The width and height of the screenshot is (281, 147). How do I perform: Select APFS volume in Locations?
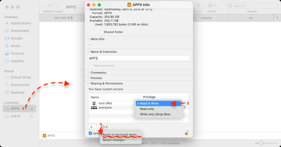pyautogui.click(x=19, y=109)
